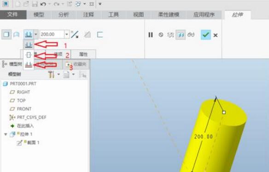Select the FRONT datum plane
The width and height of the screenshot is (269, 172).
(20, 109)
